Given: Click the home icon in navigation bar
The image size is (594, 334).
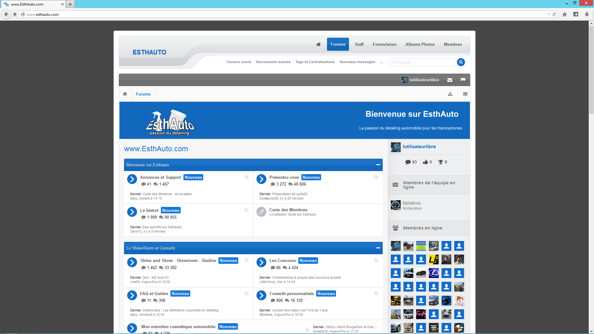Looking at the screenshot, I should (318, 44).
